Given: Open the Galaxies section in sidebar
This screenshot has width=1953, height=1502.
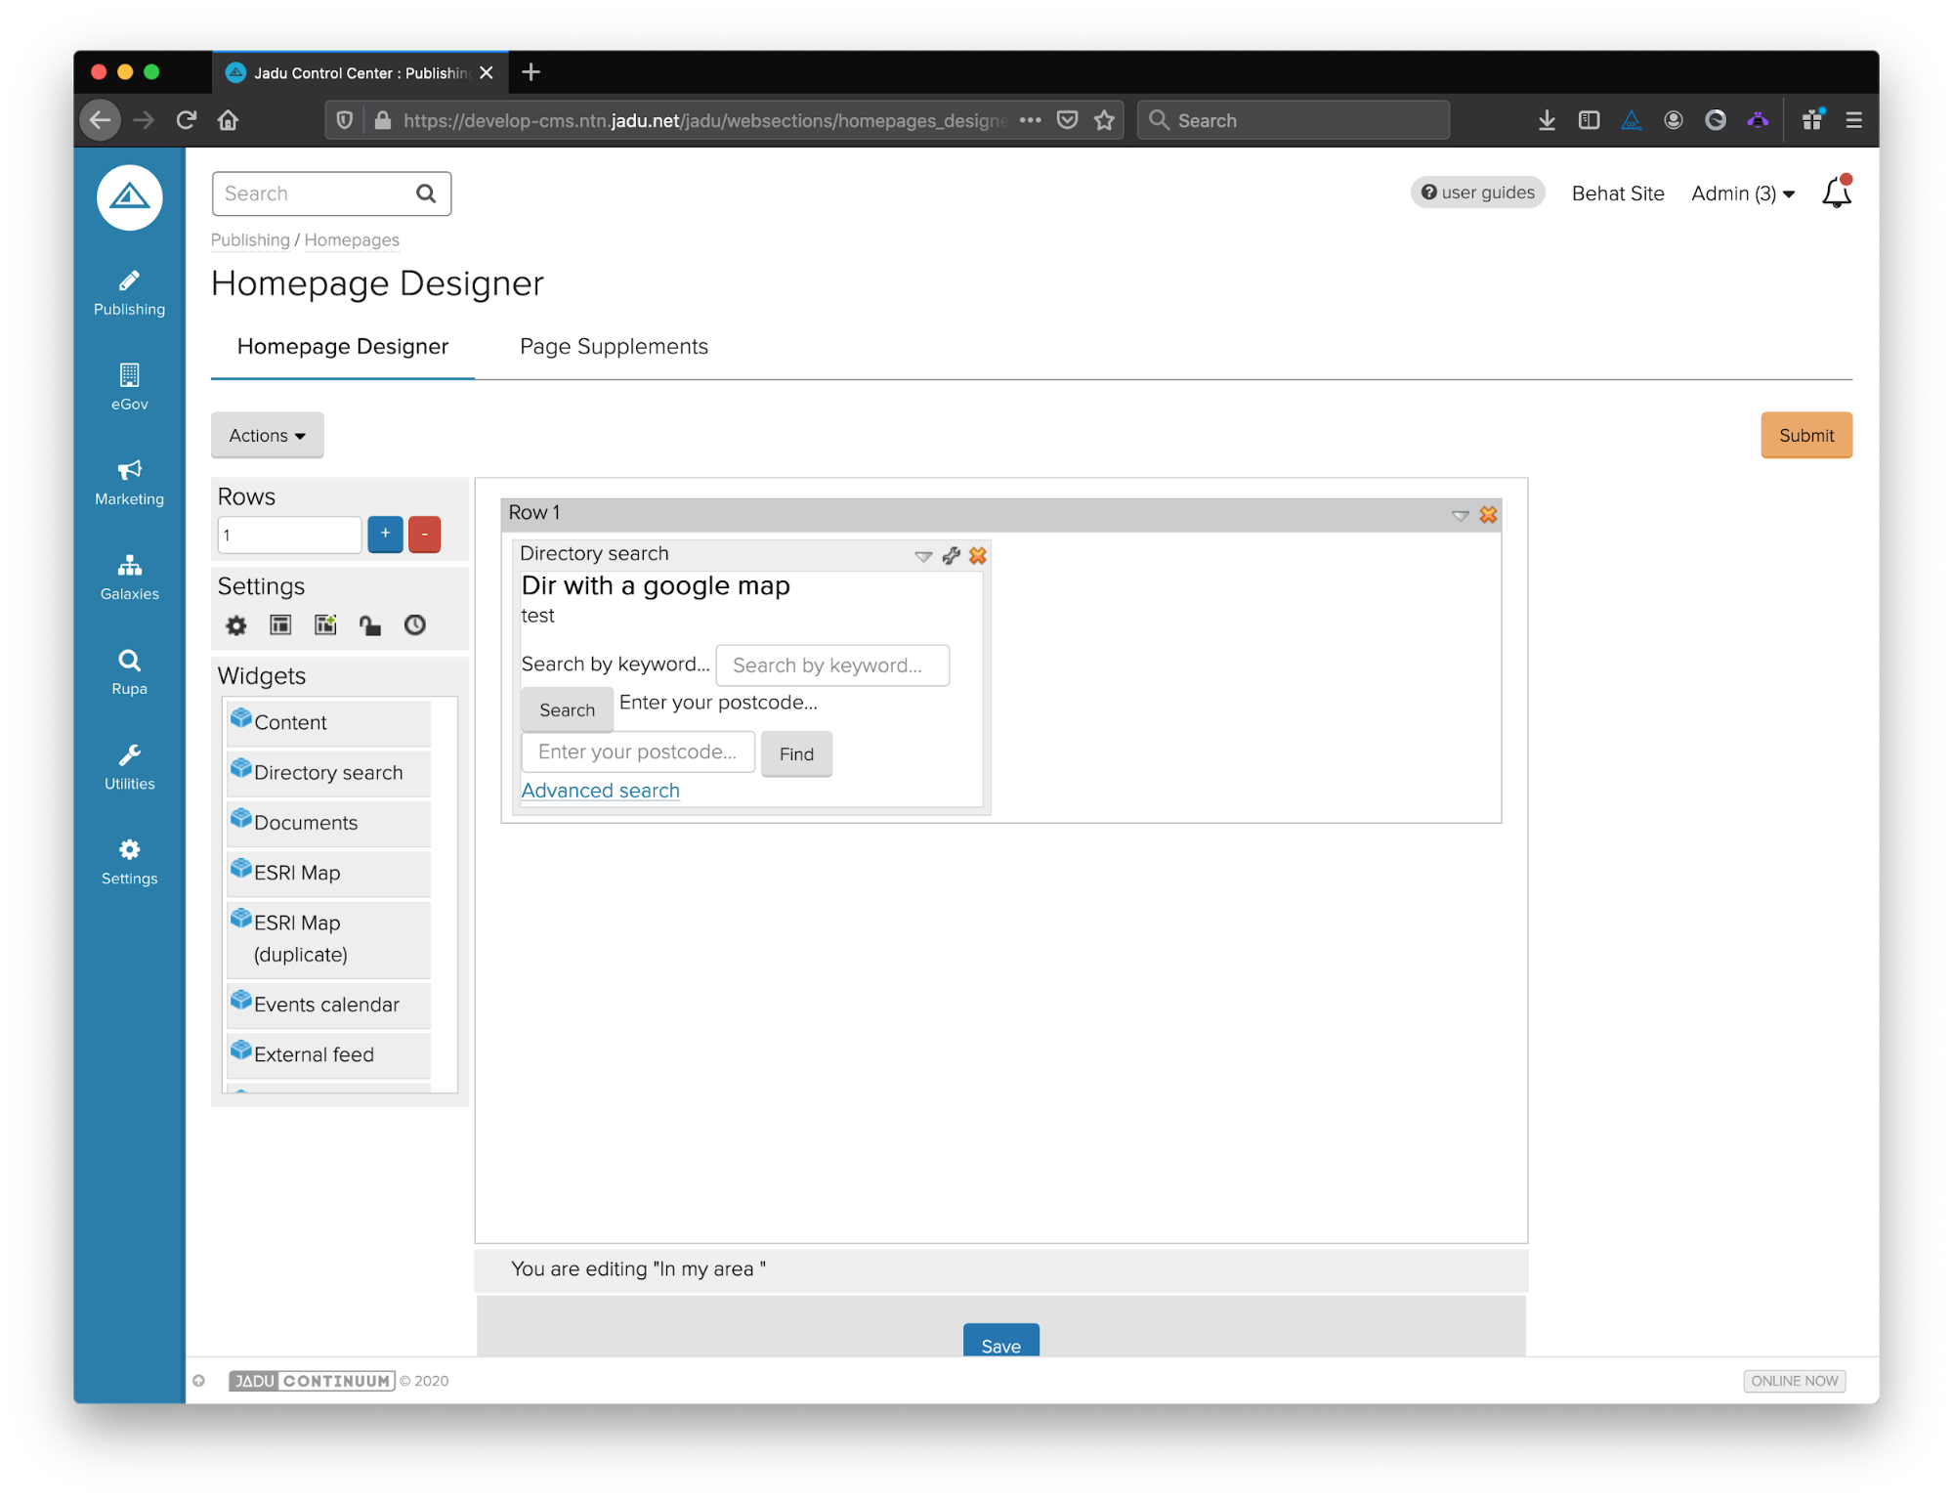Looking at the screenshot, I should pos(129,577).
